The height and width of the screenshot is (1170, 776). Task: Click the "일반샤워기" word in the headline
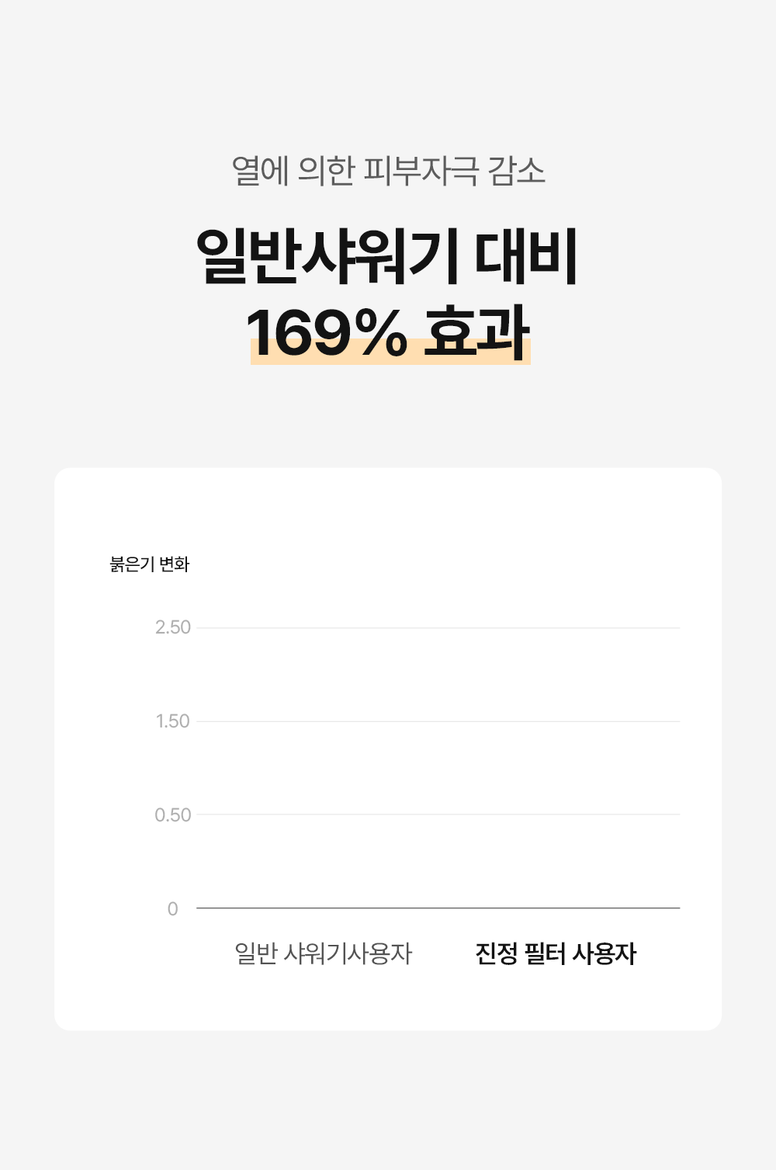(x=326, y=256)
